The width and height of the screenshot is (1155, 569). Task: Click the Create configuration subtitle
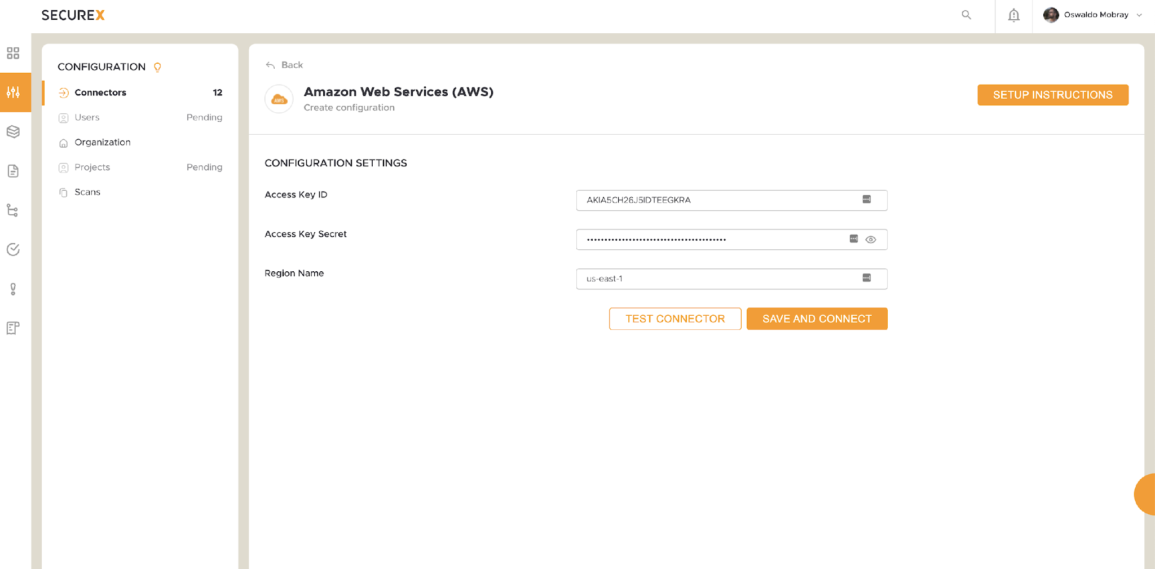point(349,108)
